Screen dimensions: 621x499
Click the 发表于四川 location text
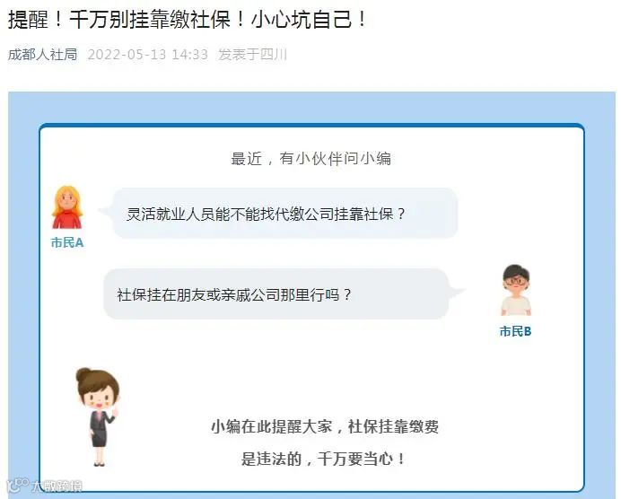click(252, 54)
